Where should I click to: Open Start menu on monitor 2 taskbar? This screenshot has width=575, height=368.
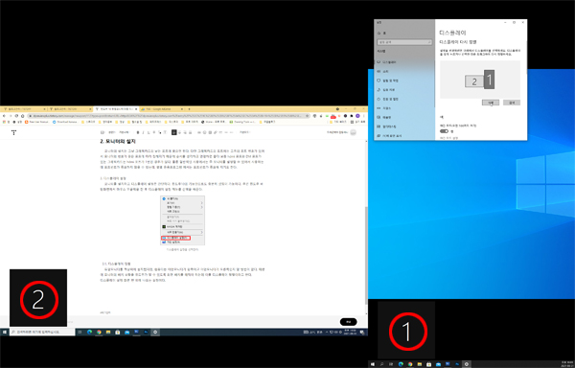(5, 333)
